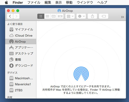Open the item arrangement dropdown
Viewport: 129px width, 102px height.
pos(70,16)
